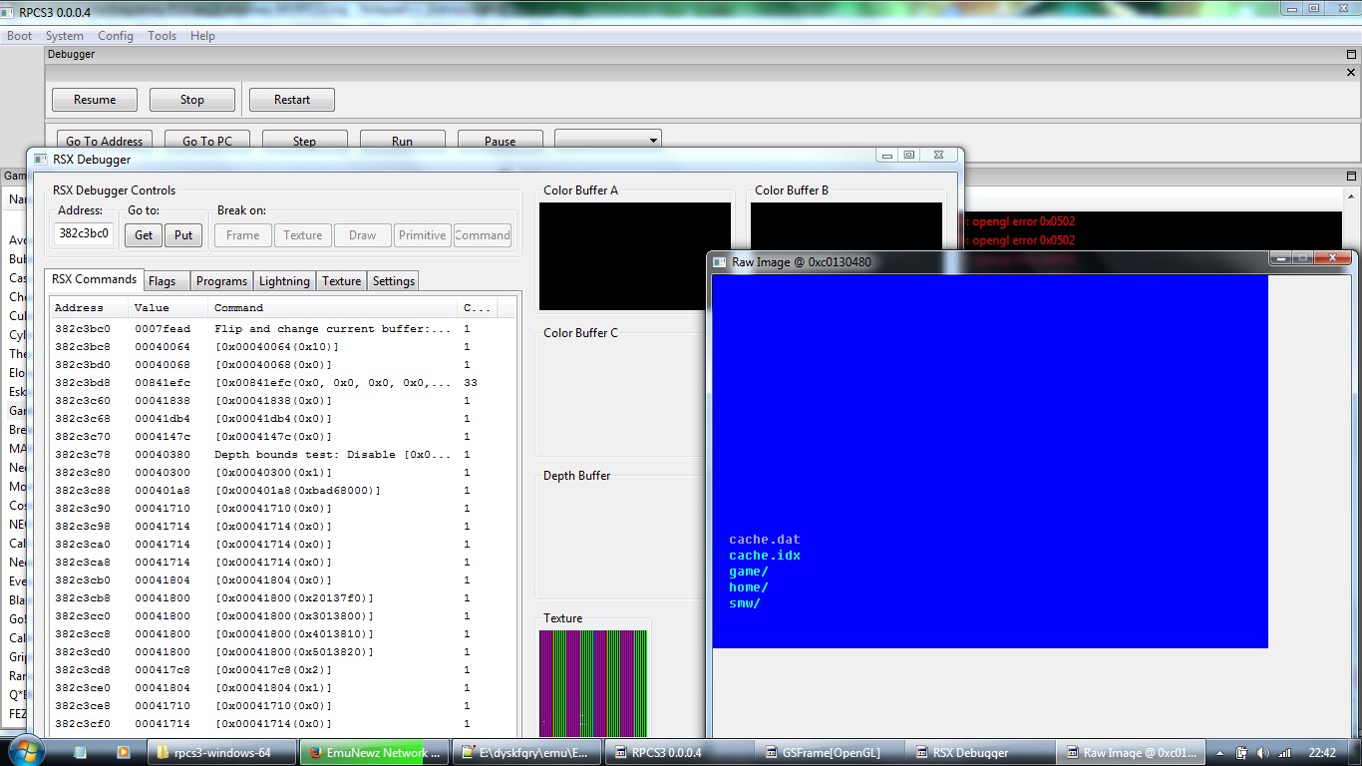
Task: Click the Texture preview thumbnail
Action: coord(593,683)
